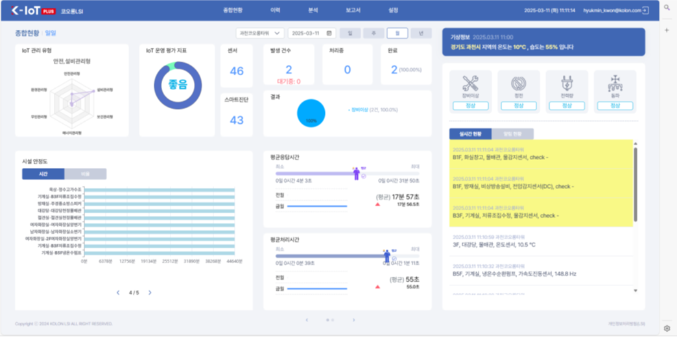Click the logout icon beside the email

[645, 10]
